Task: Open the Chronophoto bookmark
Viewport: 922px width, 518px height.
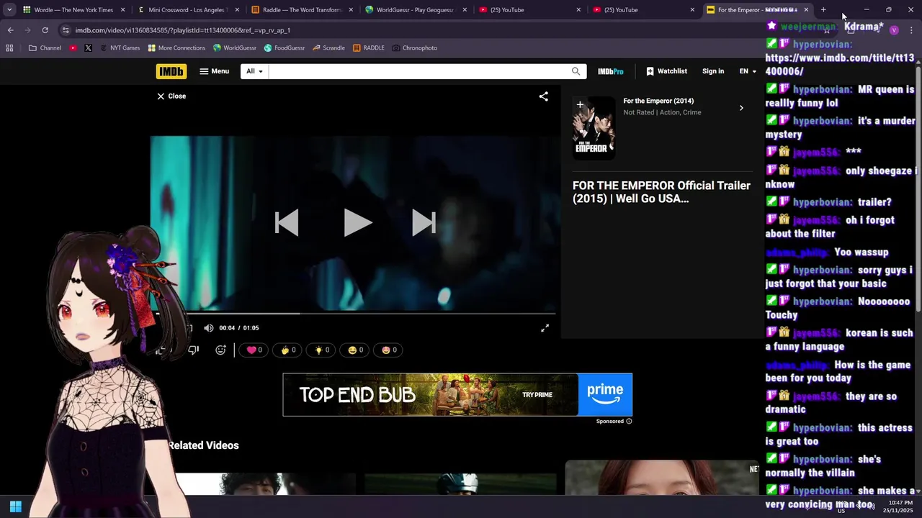Action: coord(415,48)
